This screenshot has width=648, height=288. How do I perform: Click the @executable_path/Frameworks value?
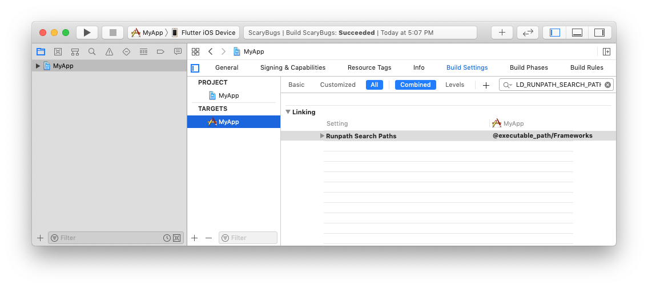(542, 136)
